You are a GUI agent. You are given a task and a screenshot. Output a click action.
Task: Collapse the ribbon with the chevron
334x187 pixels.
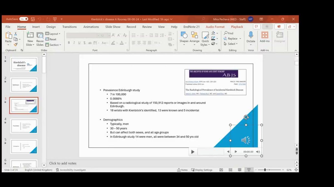click(296, 50)
